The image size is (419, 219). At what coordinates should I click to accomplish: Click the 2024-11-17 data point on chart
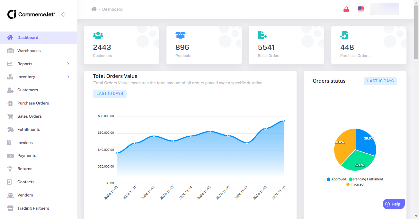click(247, 142)
